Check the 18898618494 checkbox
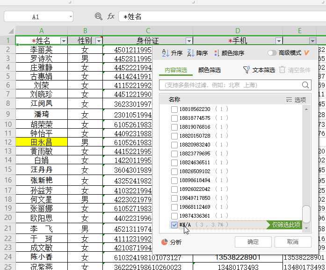 coord(174,181)
